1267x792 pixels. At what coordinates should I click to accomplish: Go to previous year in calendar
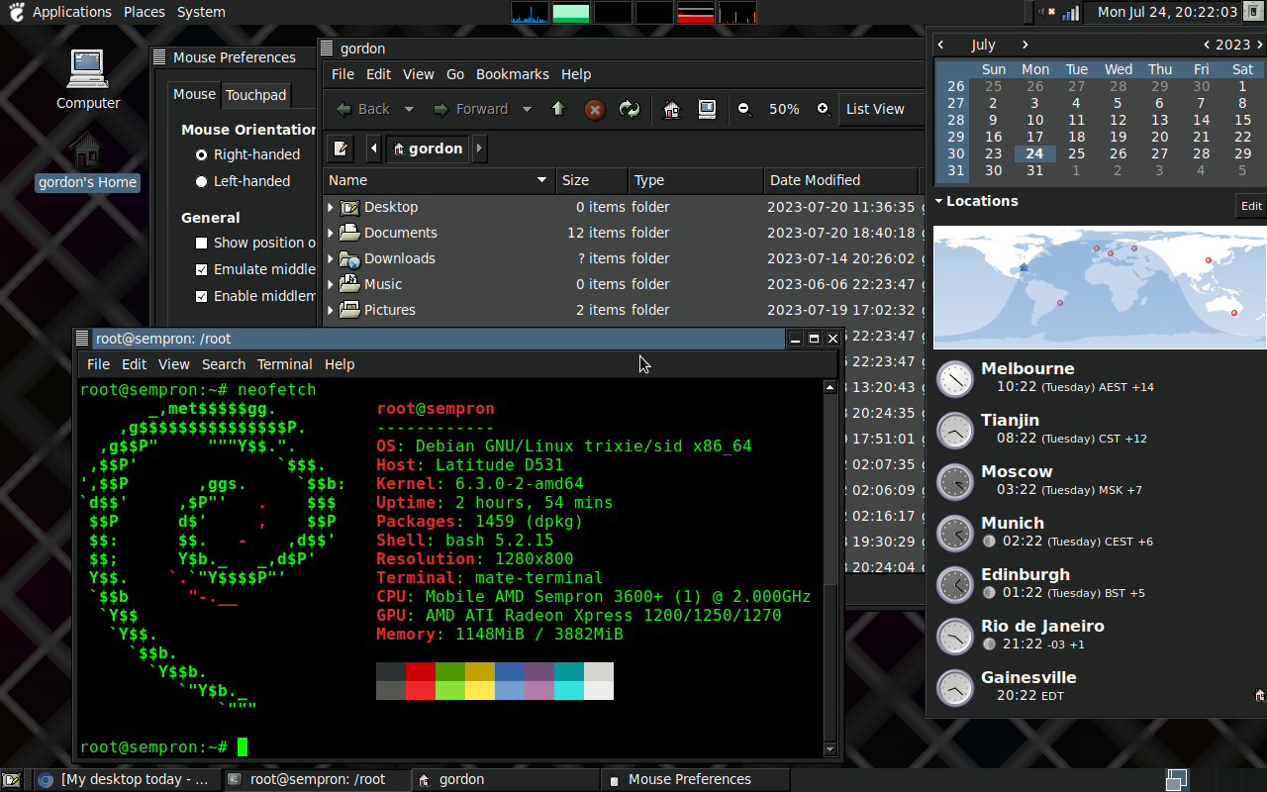pos(1207,45)
